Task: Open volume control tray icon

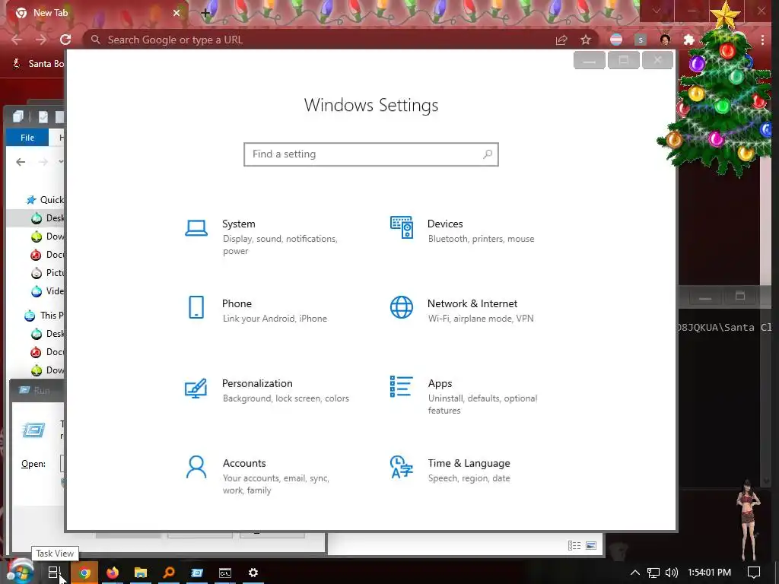Action: (x=672, y=573)
